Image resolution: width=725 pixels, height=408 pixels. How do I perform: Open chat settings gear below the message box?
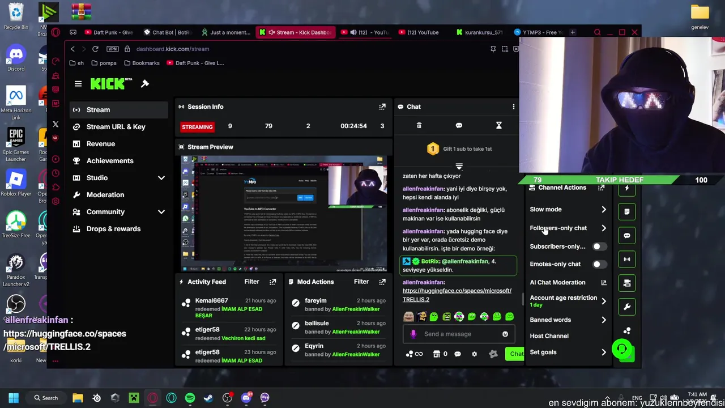pos(474,354)
